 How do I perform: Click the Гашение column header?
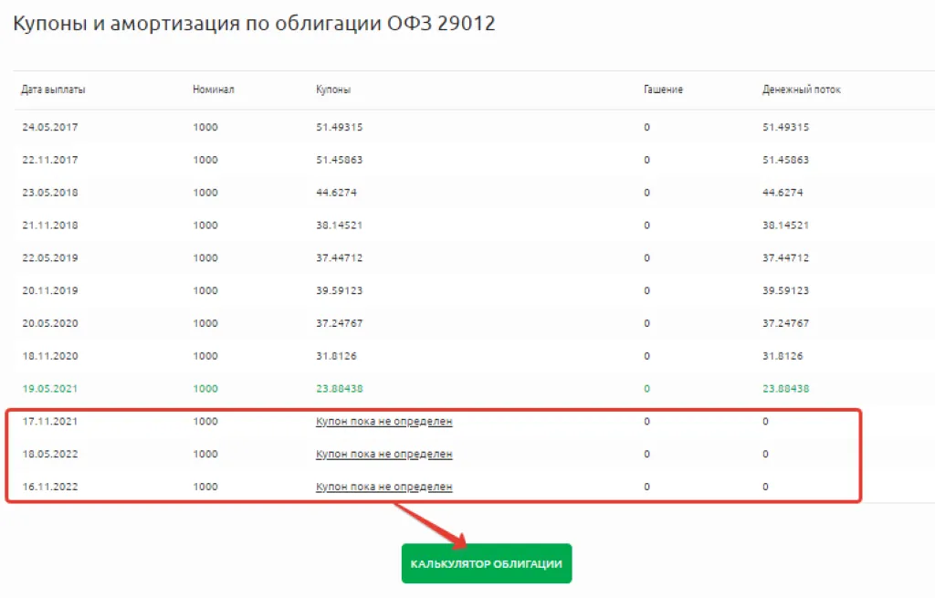coord(663,90)
